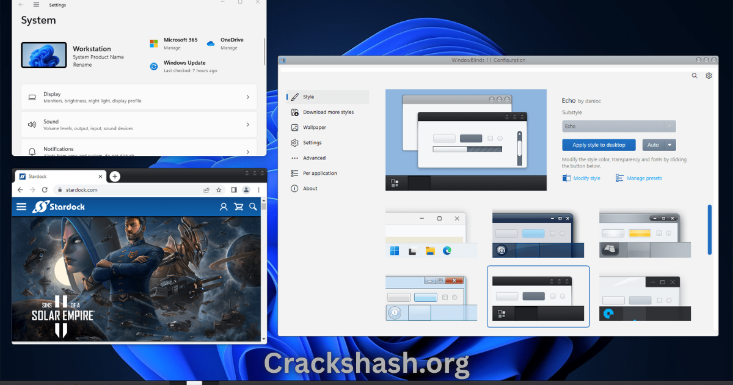The width and height of the screenshot is (733, 385).
Task: Click the Manage presets link
Action: (x=644, y=178)
